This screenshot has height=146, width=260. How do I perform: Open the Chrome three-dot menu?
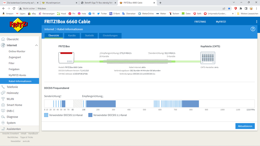pos(256,8)
